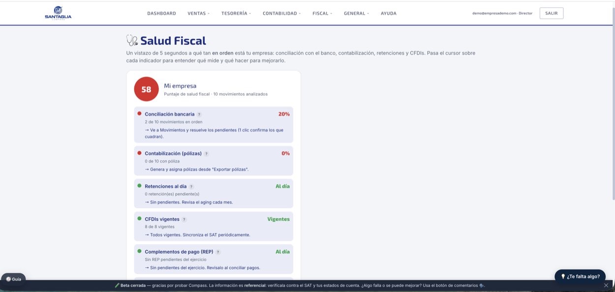
Task: Open the Dashboard menu item
Action: tap(161, 13)
